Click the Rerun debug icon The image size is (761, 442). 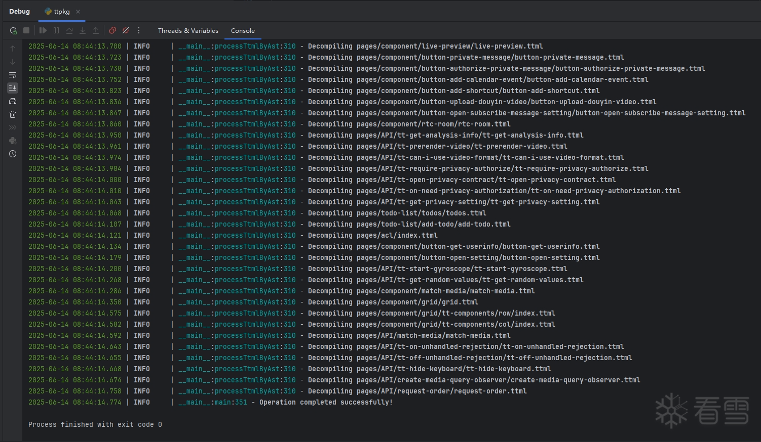point(13,30)
